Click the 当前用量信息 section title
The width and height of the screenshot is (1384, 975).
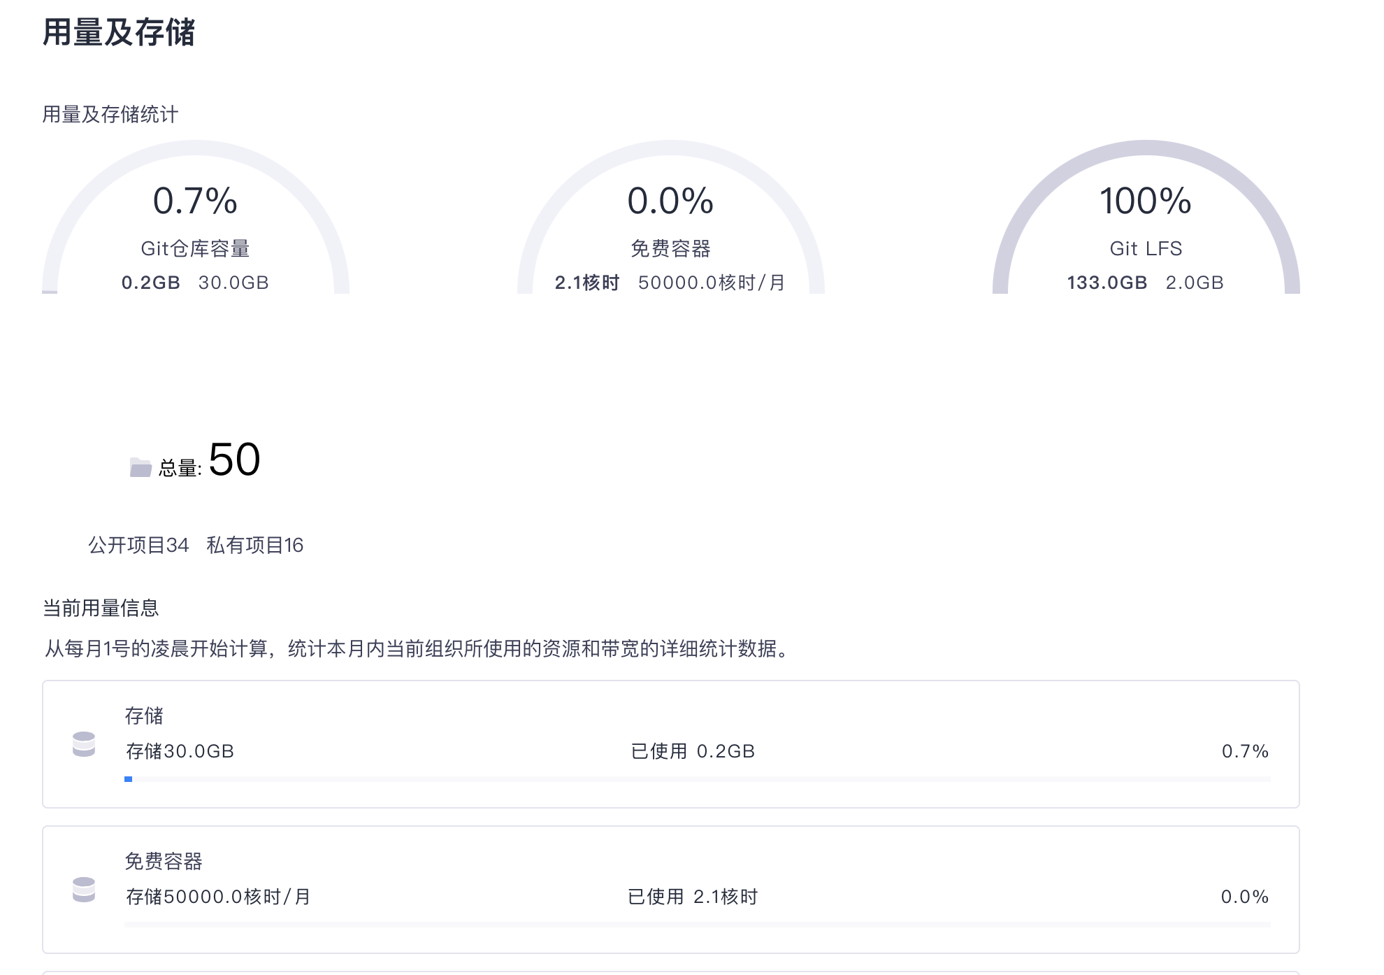pos(101,608)
